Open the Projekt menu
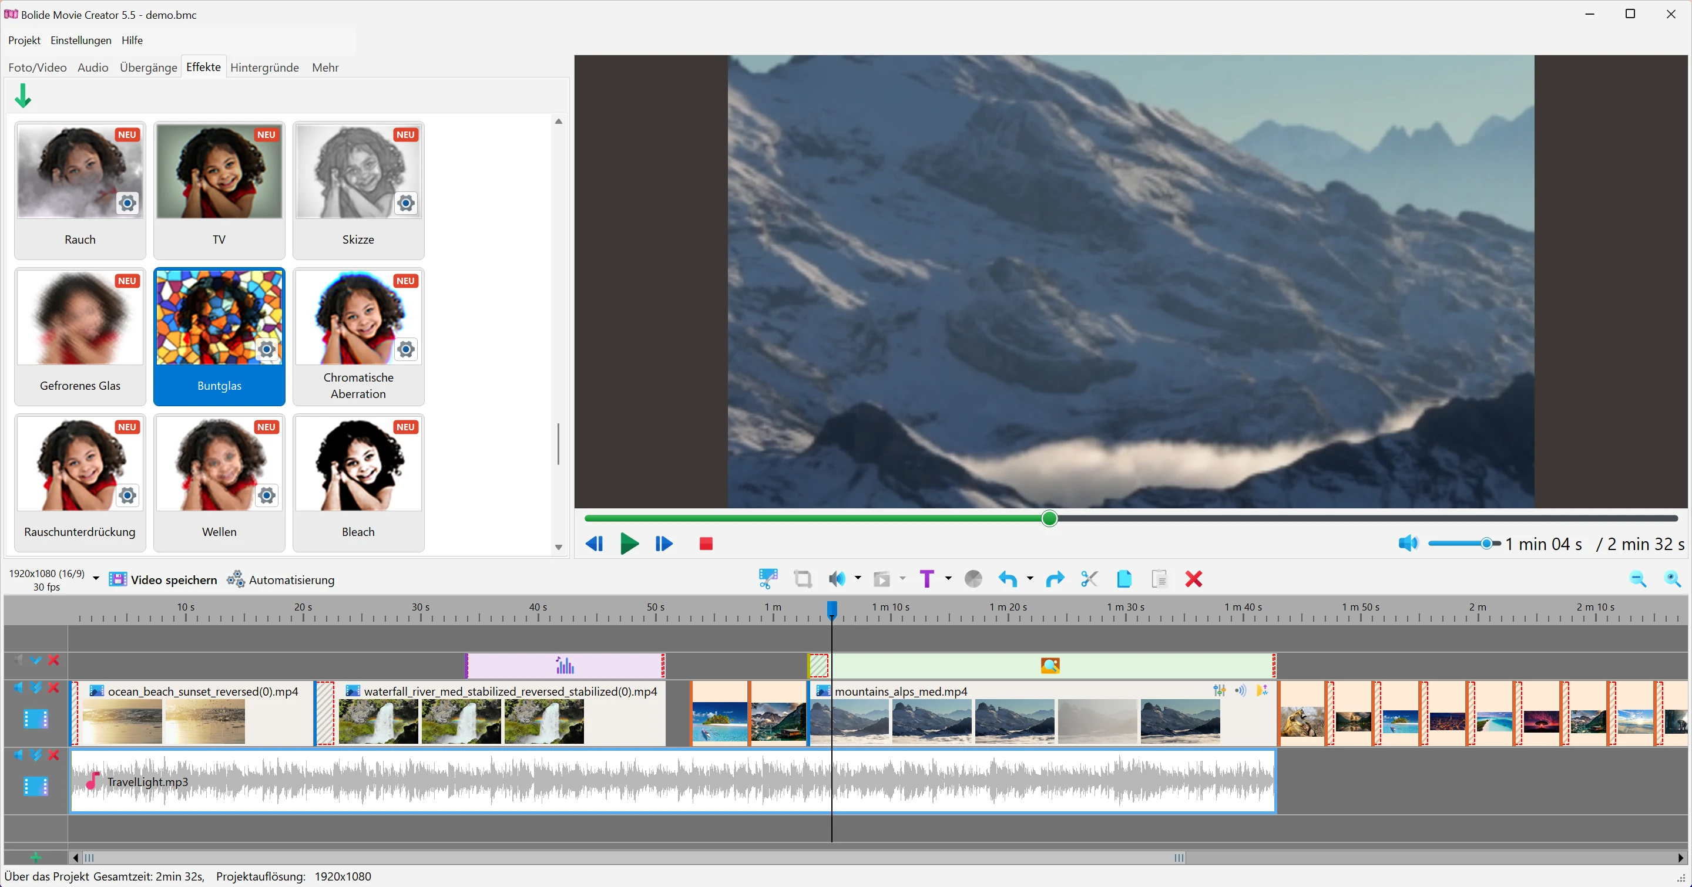1692x887 pixels. (x=24, y=40)
